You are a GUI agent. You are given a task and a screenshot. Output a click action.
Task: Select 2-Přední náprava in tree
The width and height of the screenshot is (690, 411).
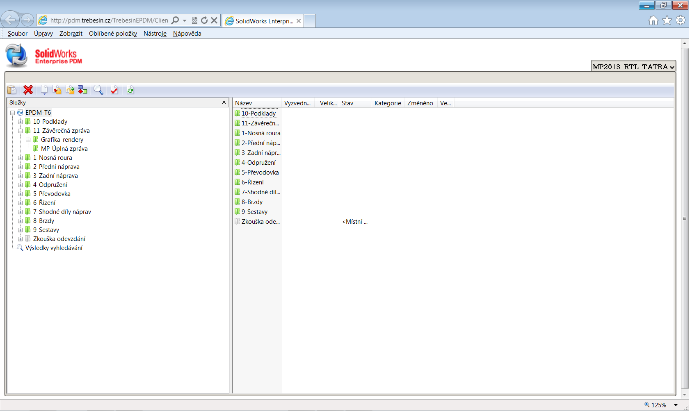pos(56,167)
